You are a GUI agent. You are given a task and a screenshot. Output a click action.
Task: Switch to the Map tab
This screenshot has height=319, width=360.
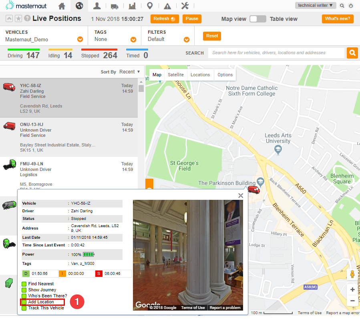tap(157, 75)
